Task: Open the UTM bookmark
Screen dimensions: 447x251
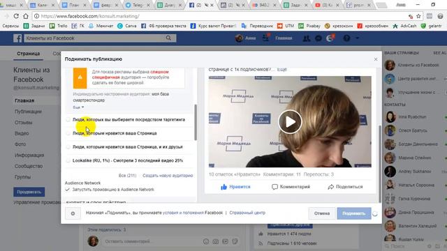Action: [286, 26]
